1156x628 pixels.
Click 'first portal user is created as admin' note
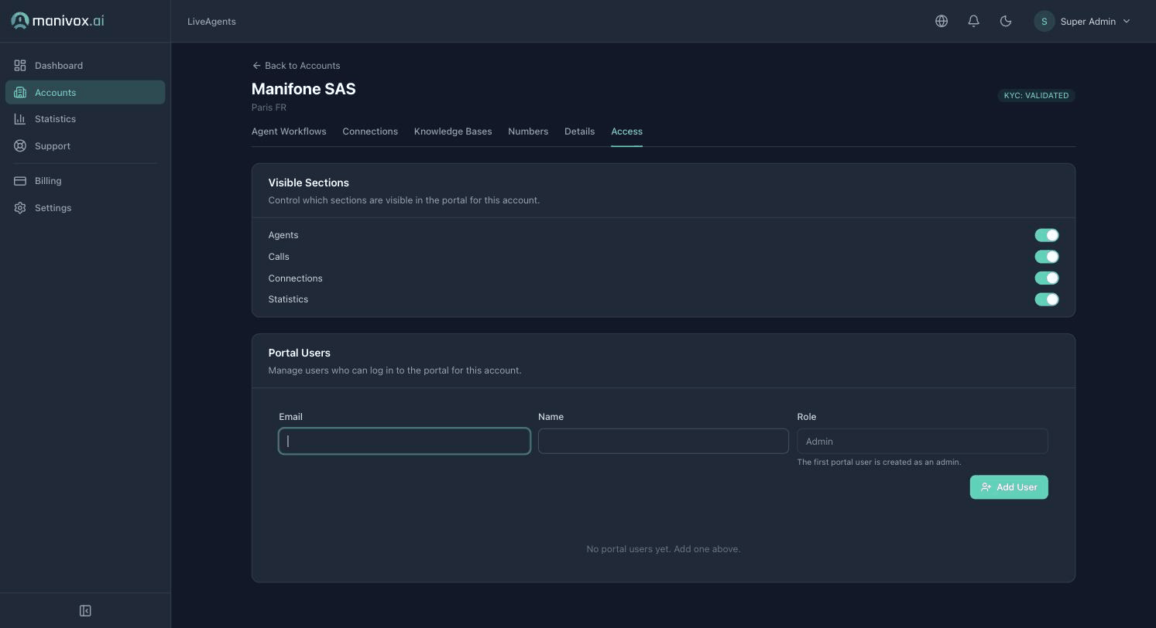879,462
